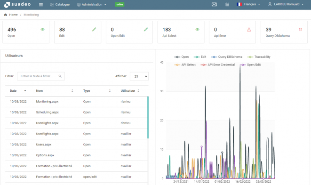Open the Afficher 25 rows dropdown
The height and width of the screenshot is (185, 311).
[139, 76]
